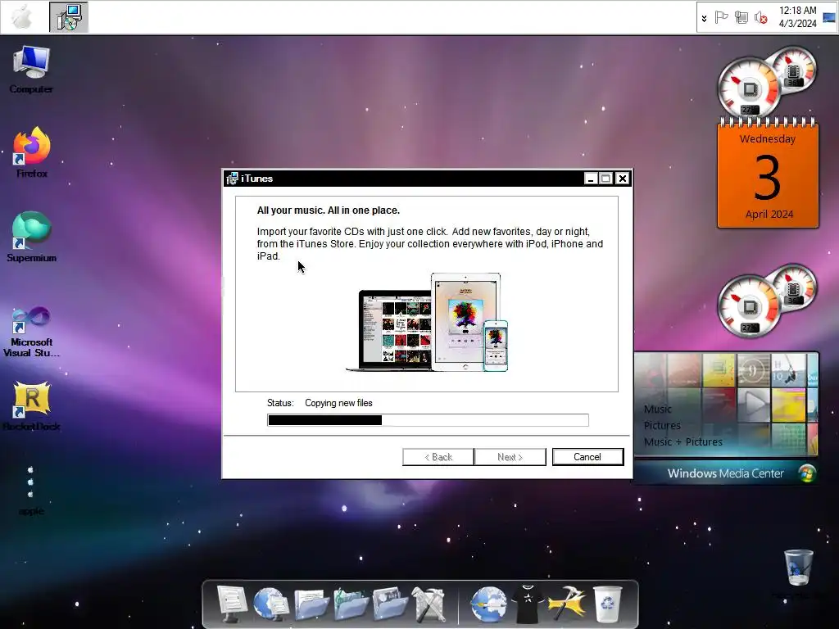The image size is (839, 629).
Task: Click the Cancel button in iTunes installer
Action: pyautogui.click(x=587, y=457)
